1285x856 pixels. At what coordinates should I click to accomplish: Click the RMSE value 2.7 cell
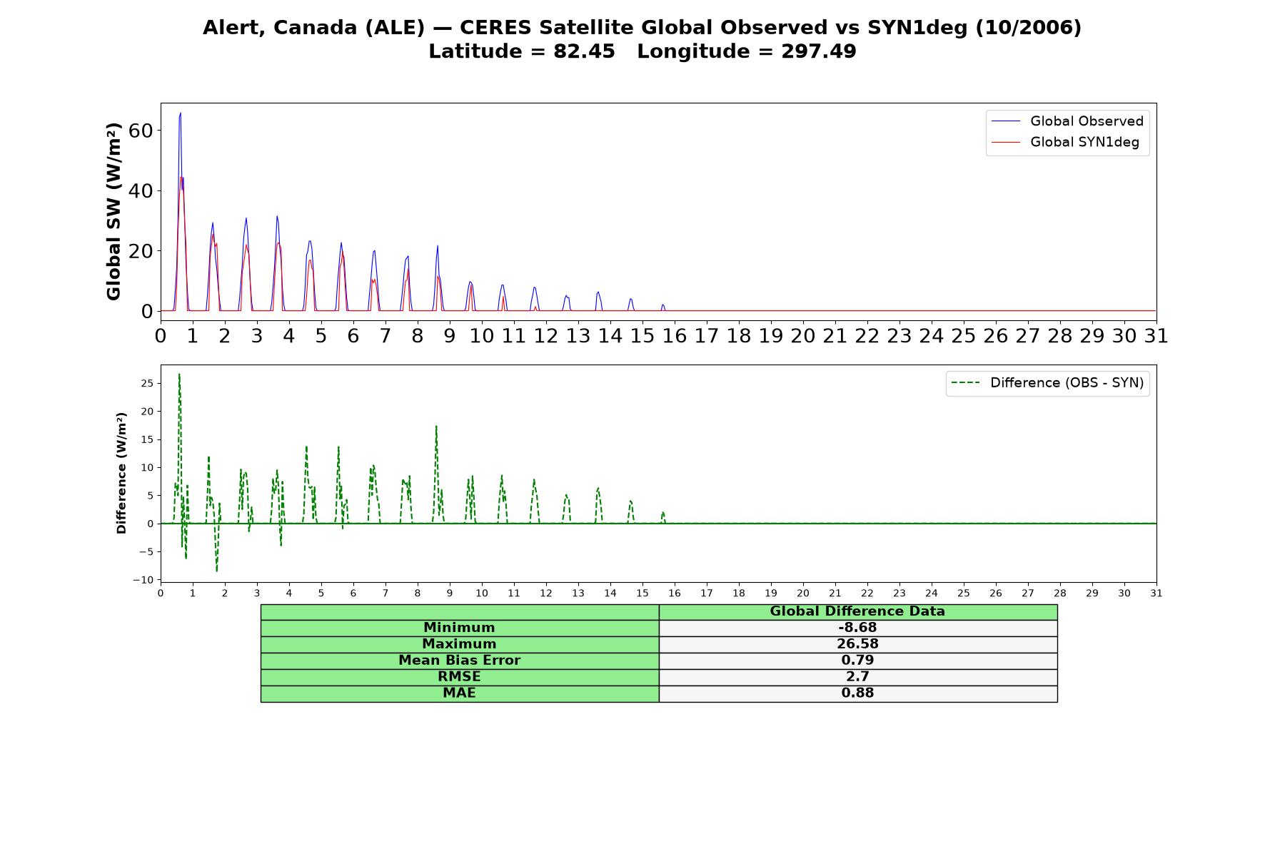click(x=858, y=677)
